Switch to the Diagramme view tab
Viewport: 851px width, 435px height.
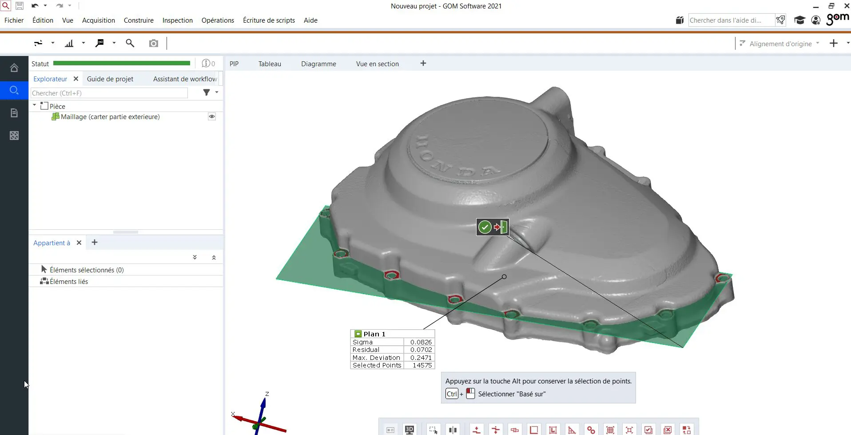click(318, 64)
